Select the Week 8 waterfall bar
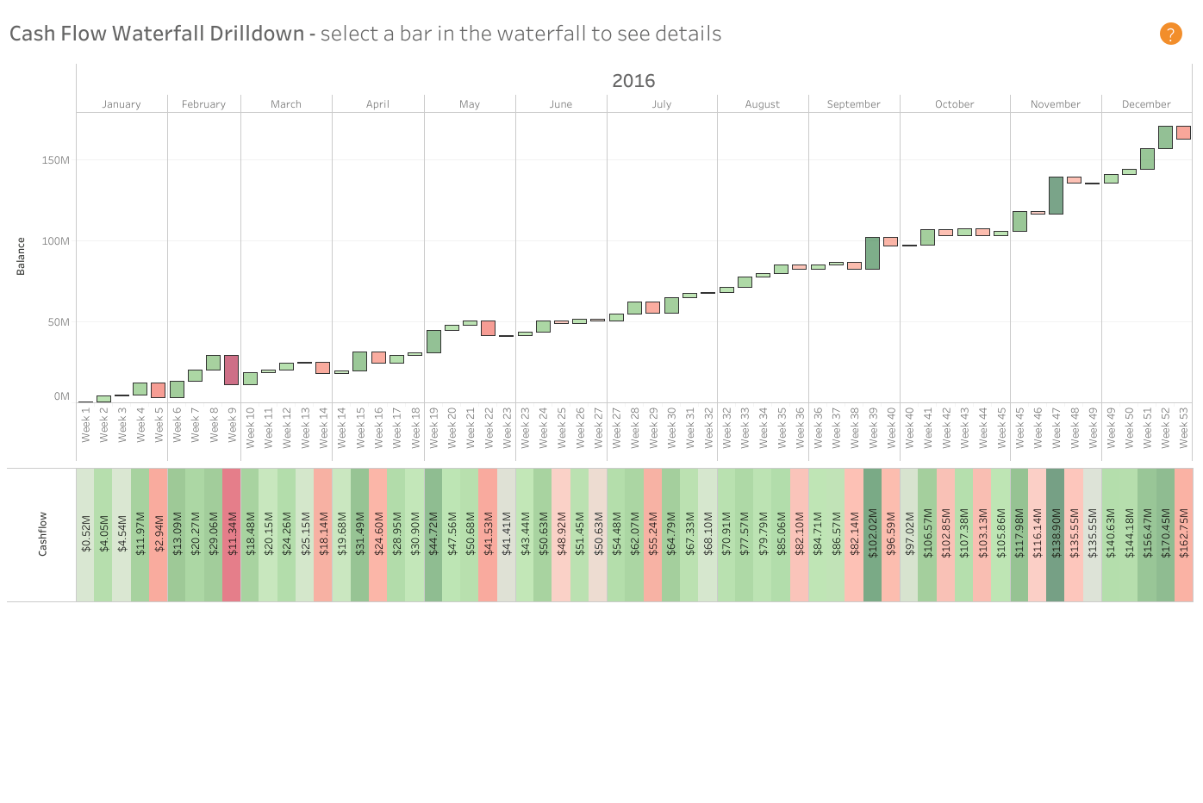1203x803 pixels. pyautogui.click(x=213, y=362)
